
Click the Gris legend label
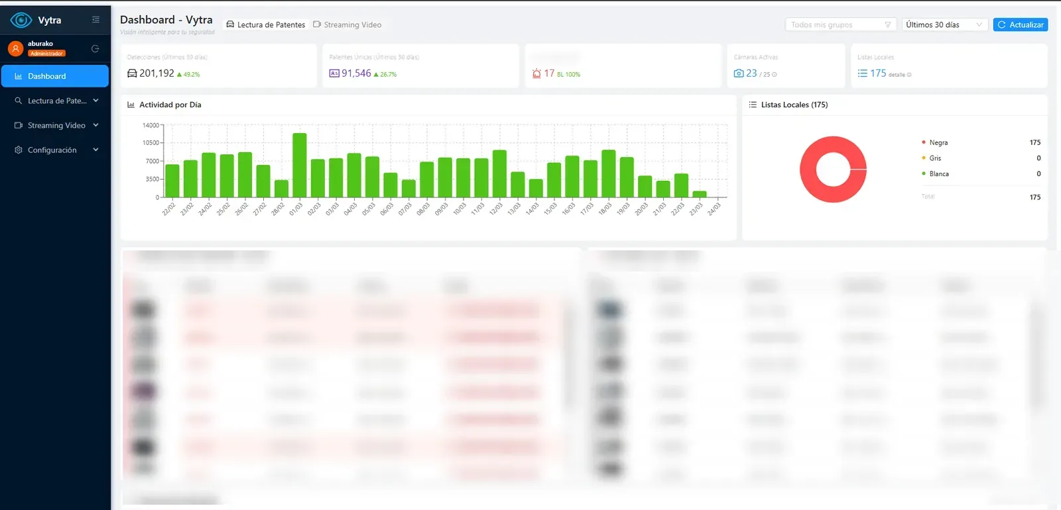935,158
